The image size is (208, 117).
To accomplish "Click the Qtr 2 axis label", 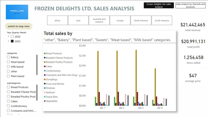I will click(x=122, y=108).
